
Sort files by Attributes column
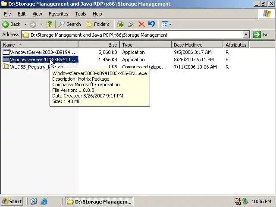(236, 45)
